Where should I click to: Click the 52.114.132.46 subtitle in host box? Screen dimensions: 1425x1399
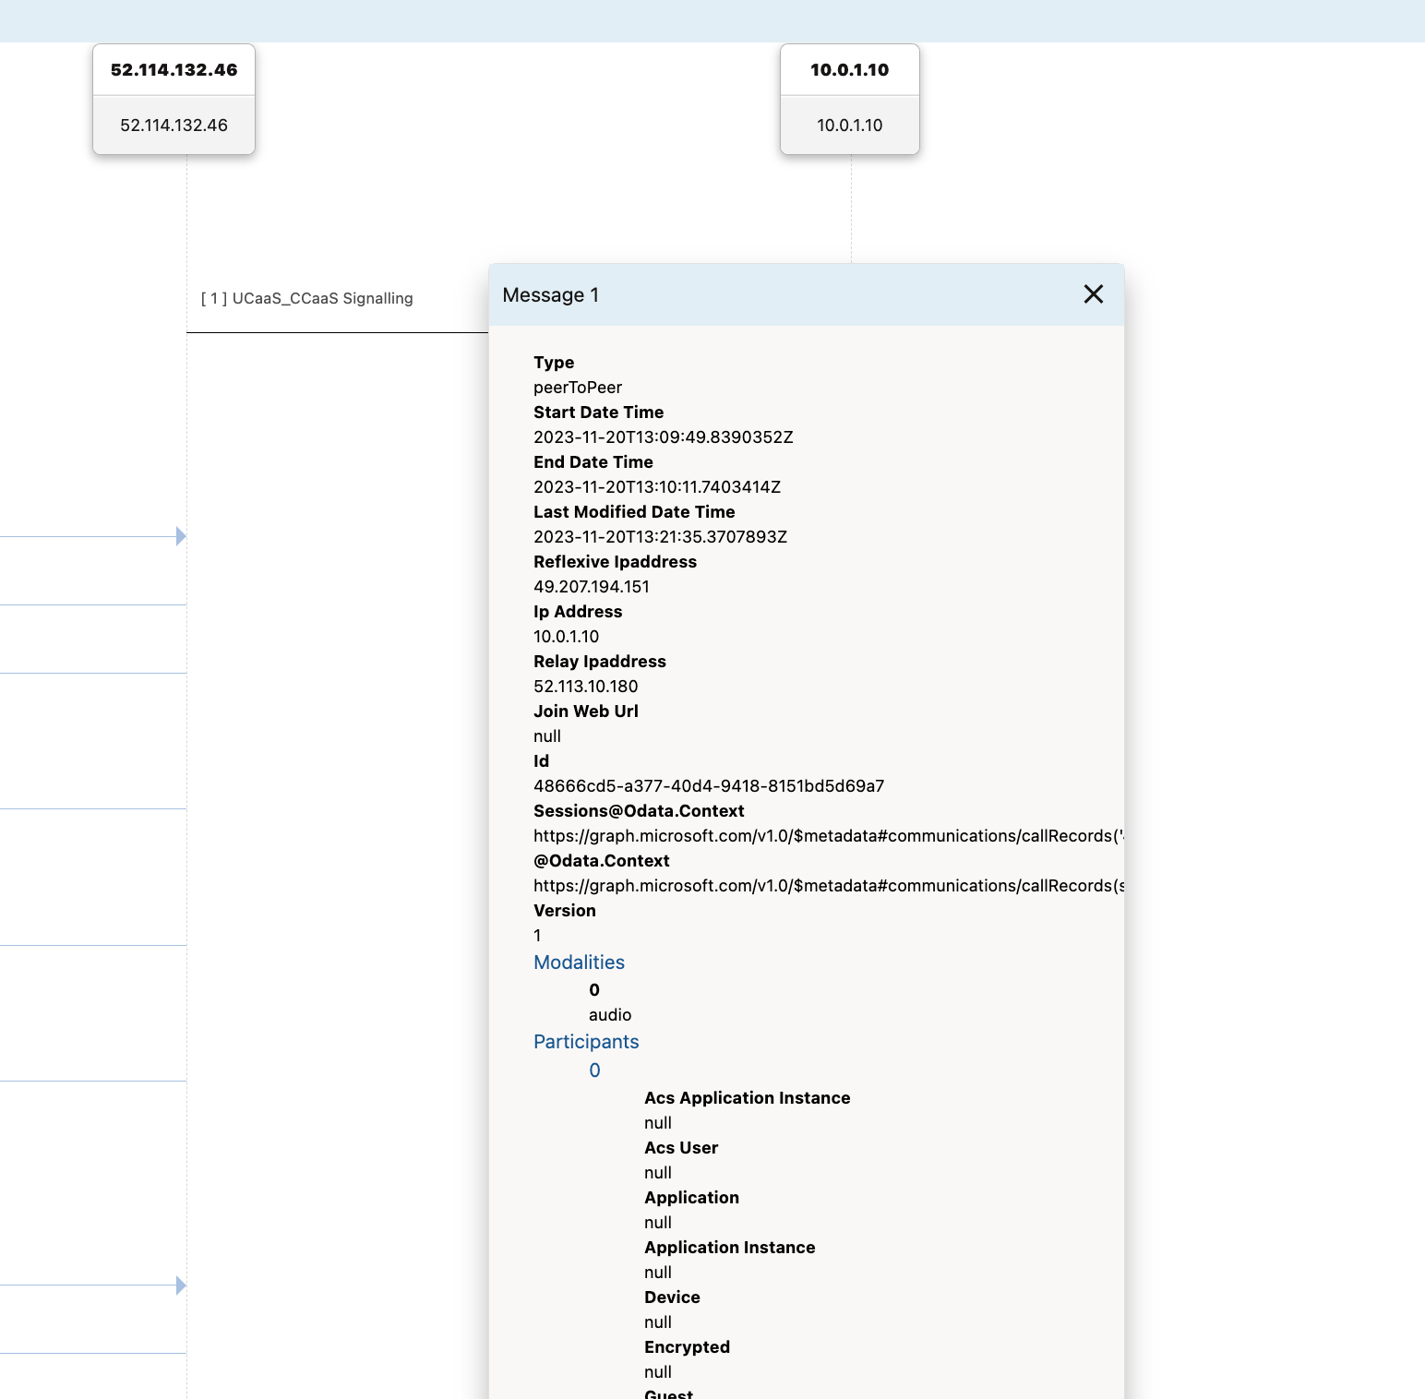coord(174,126)
